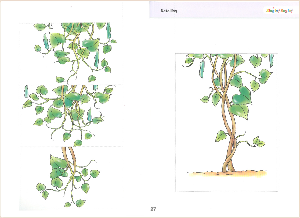Image resolution: width=300 pixels, height=218 pixels.
Task: Select the middle beanstalk cutout piece
Action: coord(71,116)
